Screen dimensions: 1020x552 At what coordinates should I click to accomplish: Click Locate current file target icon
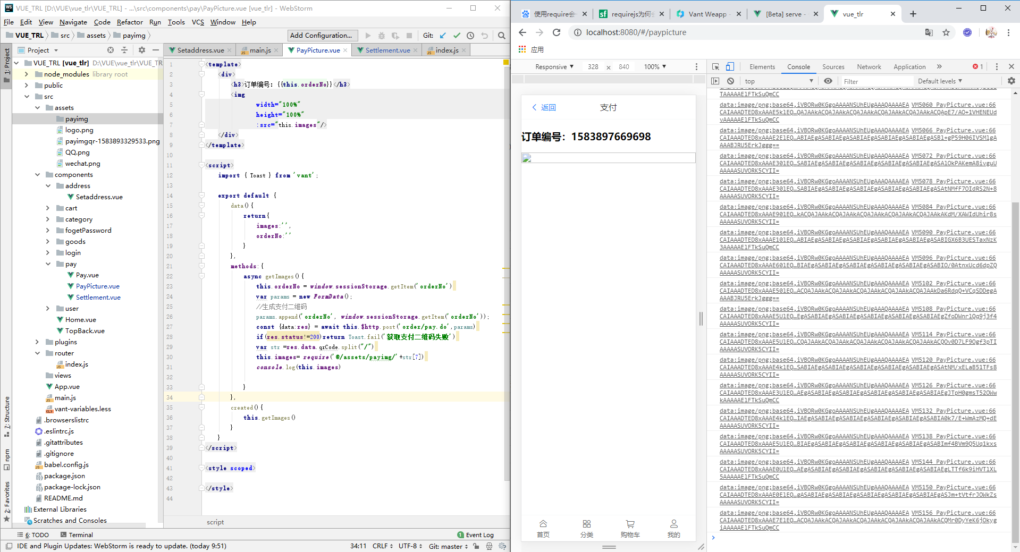pyautogui.click(x=111, y=50)
